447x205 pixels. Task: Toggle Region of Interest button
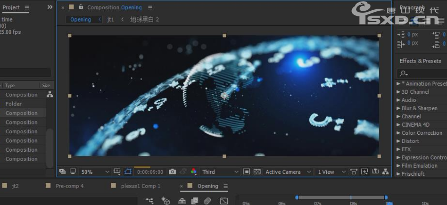coord(246,172)
